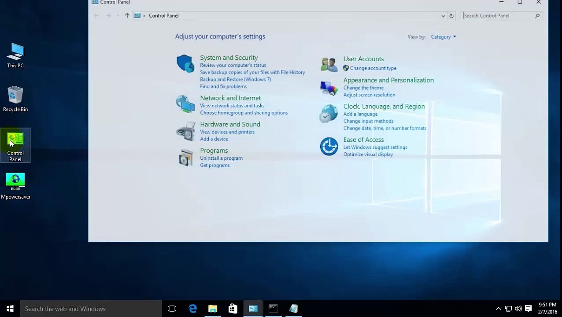Click Add a device link

[214, 139]
